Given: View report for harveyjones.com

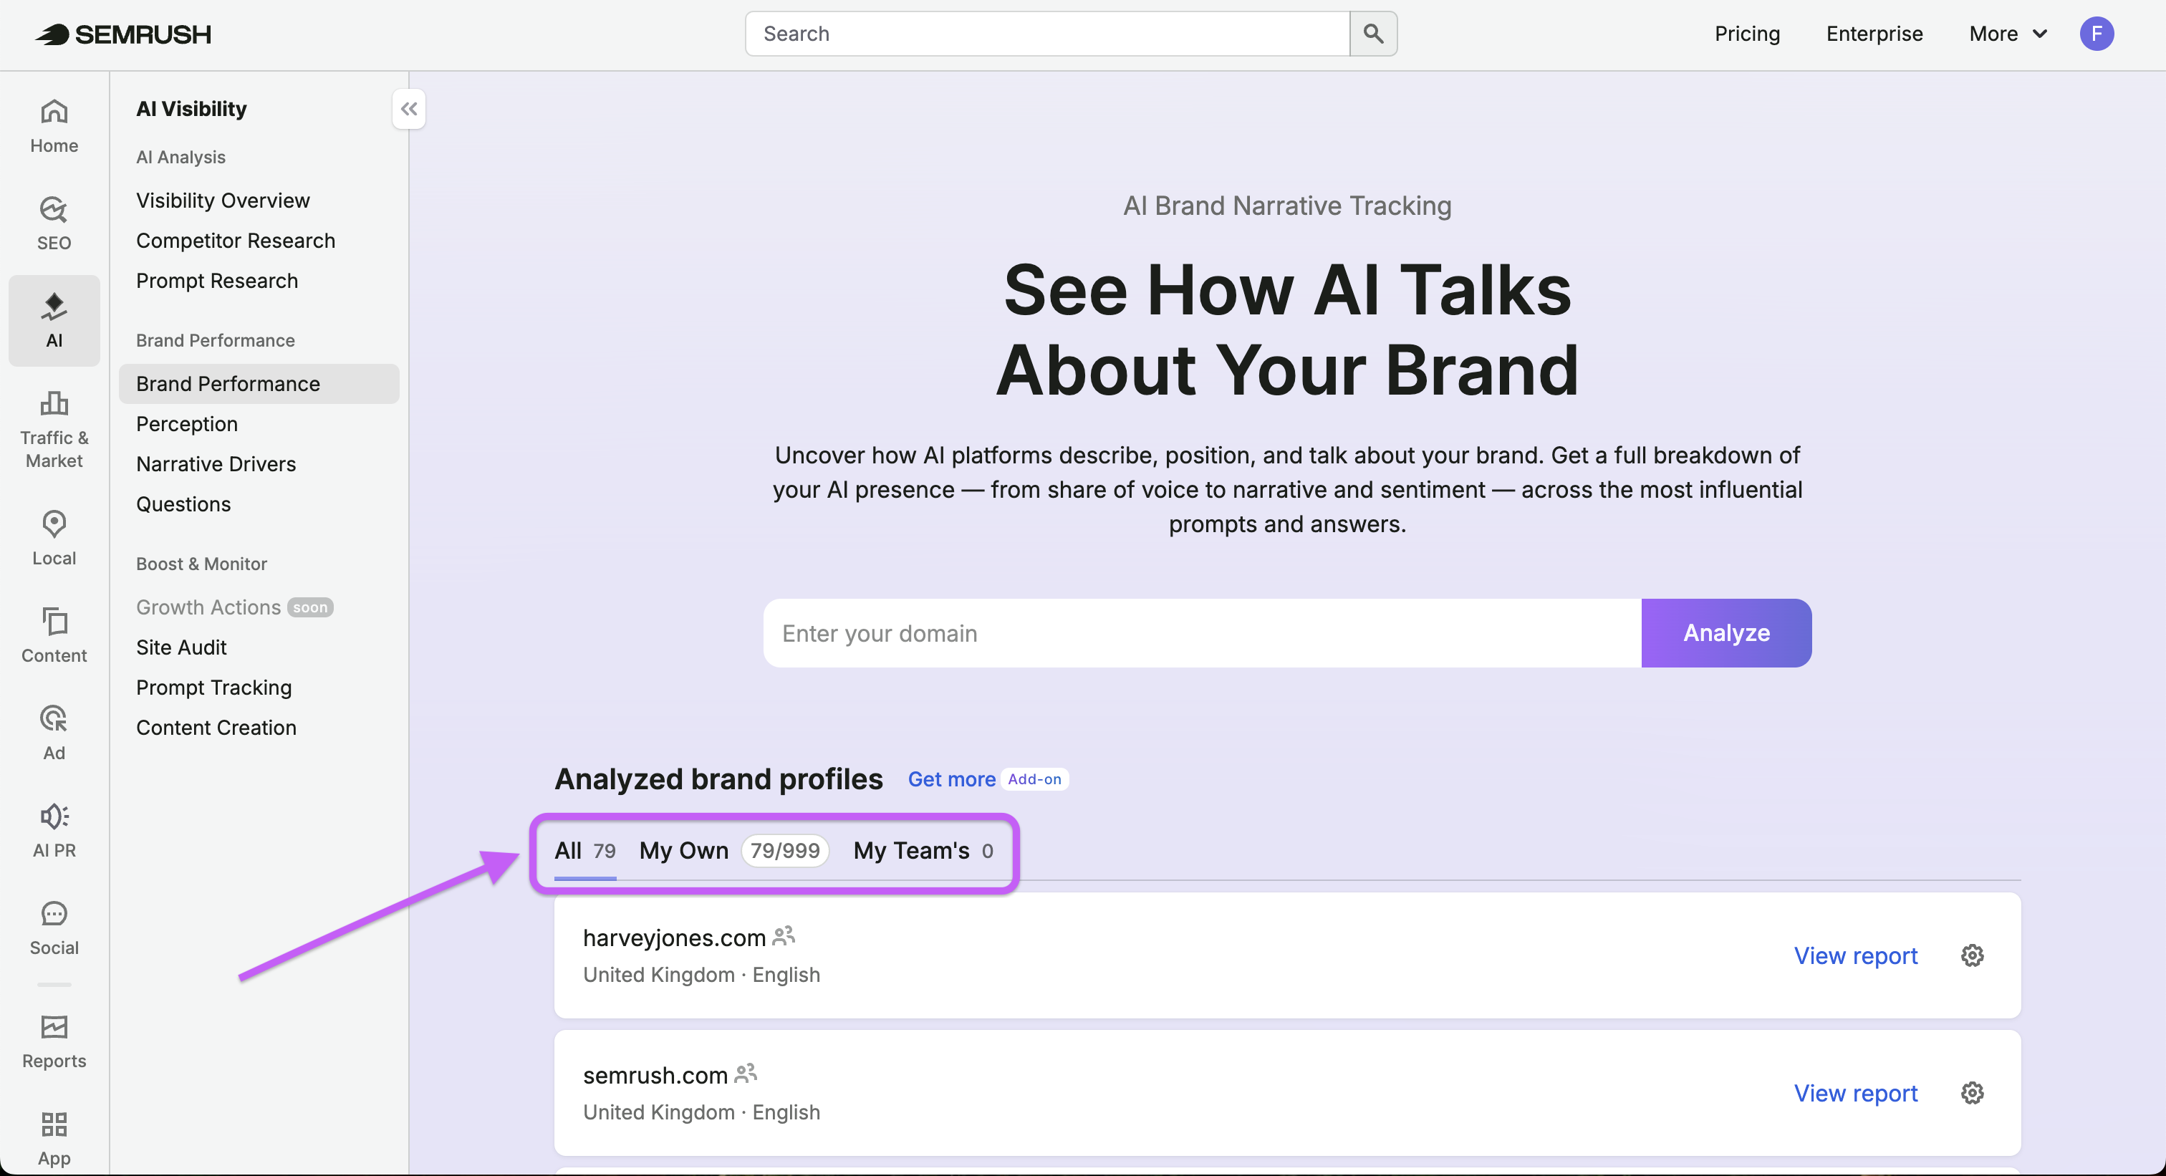Looking at the screenshot, I should 1856,955.
